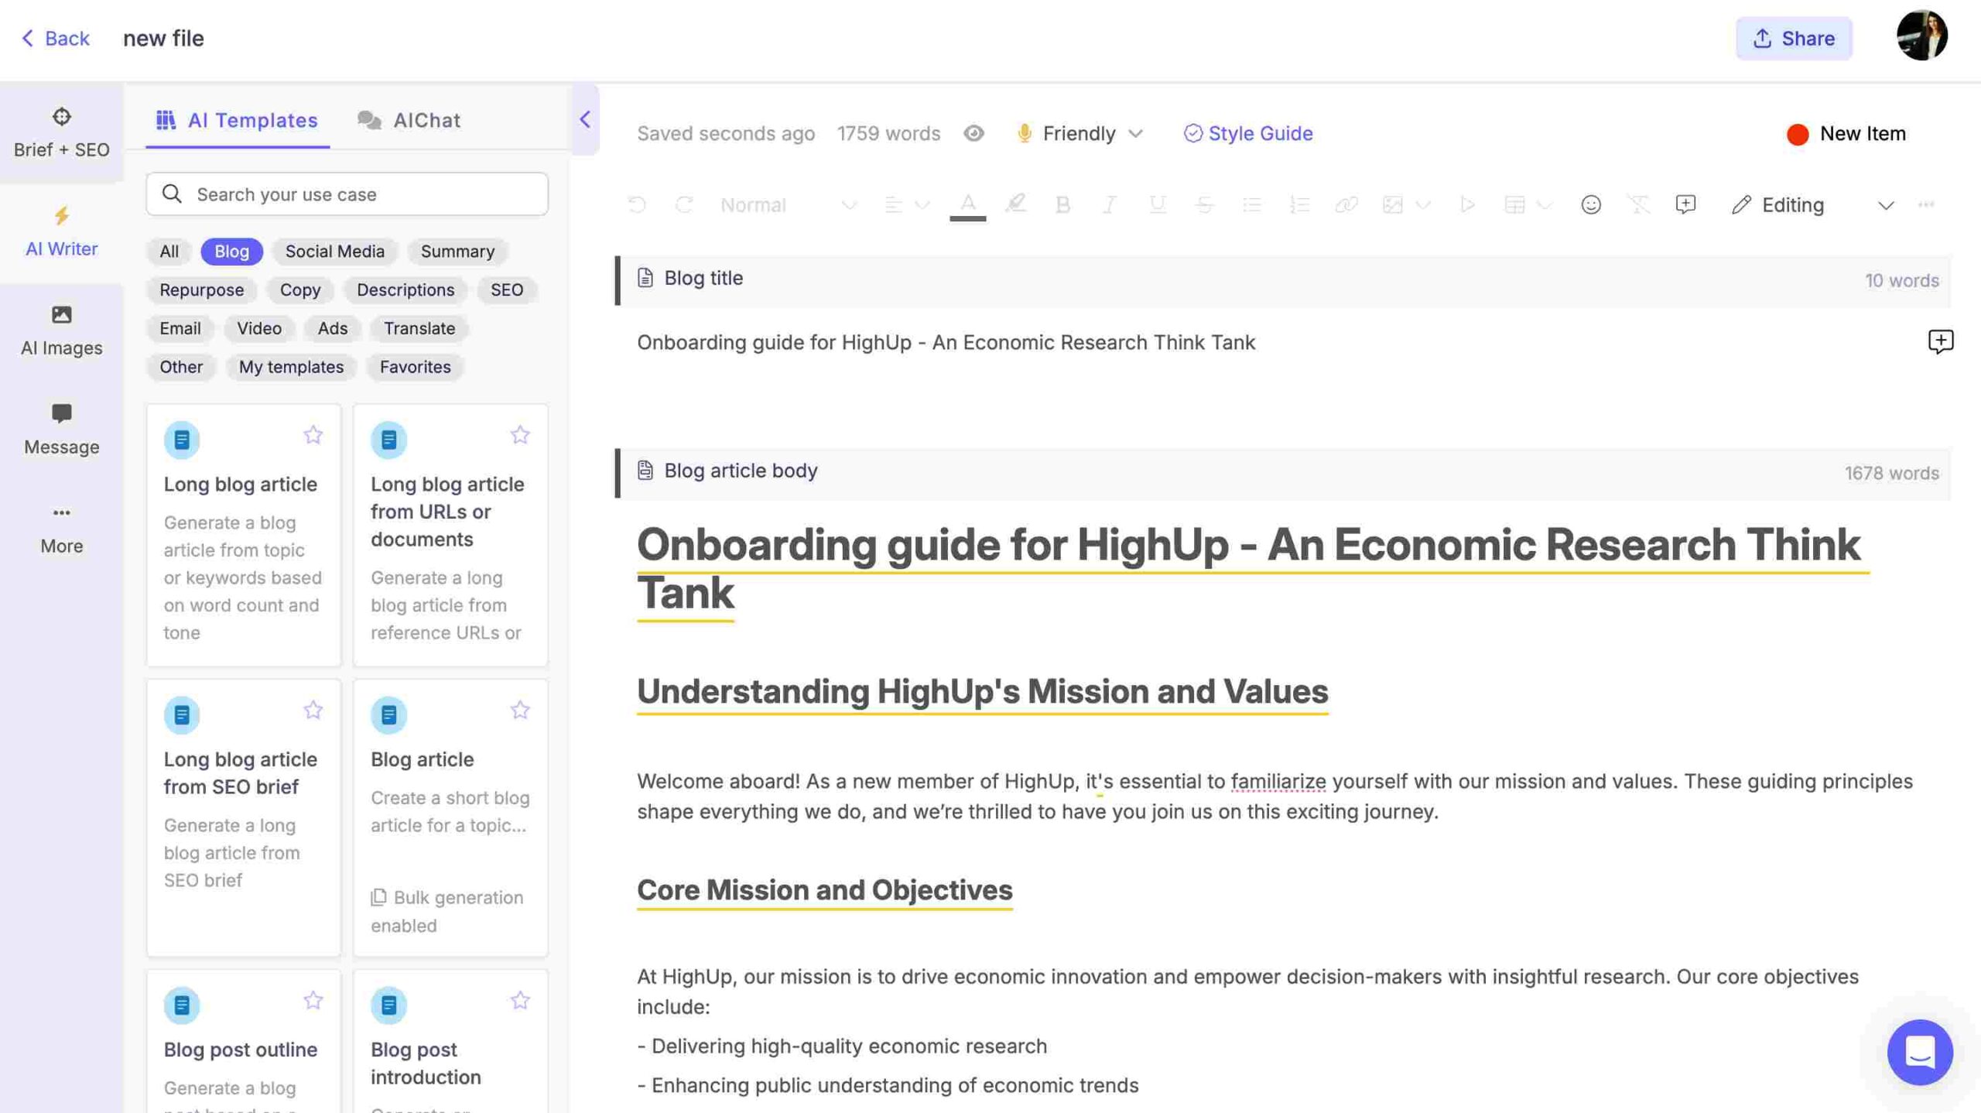Toggle underline formatting on text
The width and height of the screenshot is (1981, 1113).
click(1154, 205)
